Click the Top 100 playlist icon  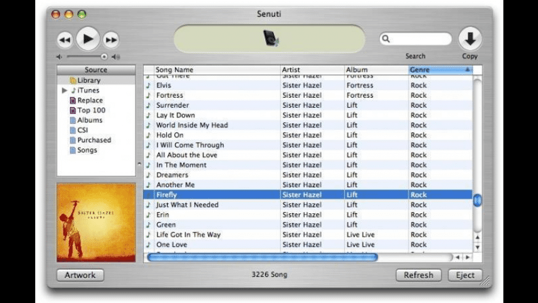coord(73,110)
